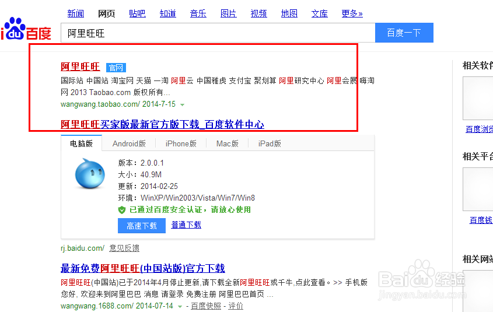This screenshot has width=493, height=312.
Task: Open the 视频 navigation link
Action: pyautogui.click(x=259, y=13)
